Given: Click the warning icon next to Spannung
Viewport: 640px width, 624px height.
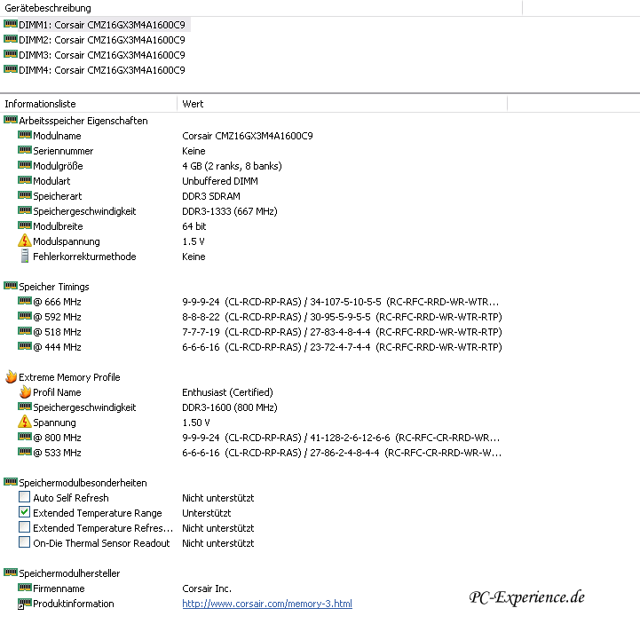Looking at the screenshot, I should tap(25, 423).
